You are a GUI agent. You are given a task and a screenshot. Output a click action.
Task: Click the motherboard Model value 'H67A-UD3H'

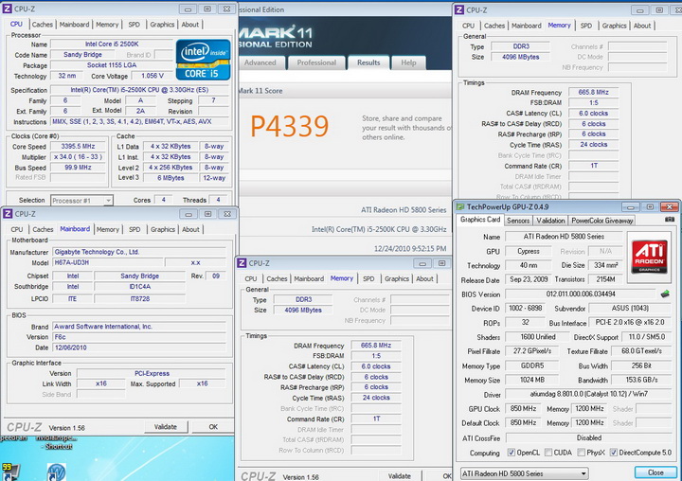(107, 262)
